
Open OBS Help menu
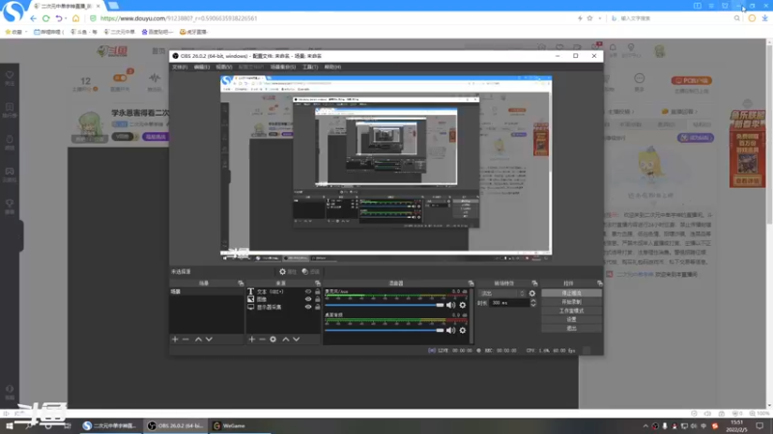(x=332, y=67)
